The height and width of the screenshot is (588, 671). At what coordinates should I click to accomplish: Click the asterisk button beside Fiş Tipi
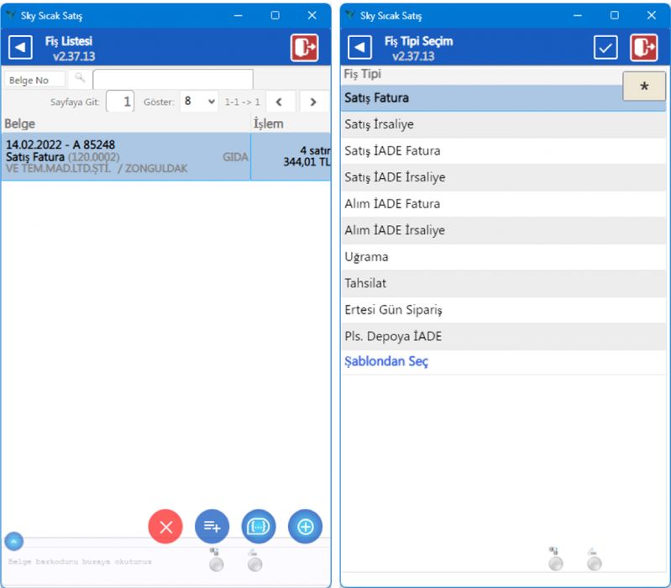(643, 87)
